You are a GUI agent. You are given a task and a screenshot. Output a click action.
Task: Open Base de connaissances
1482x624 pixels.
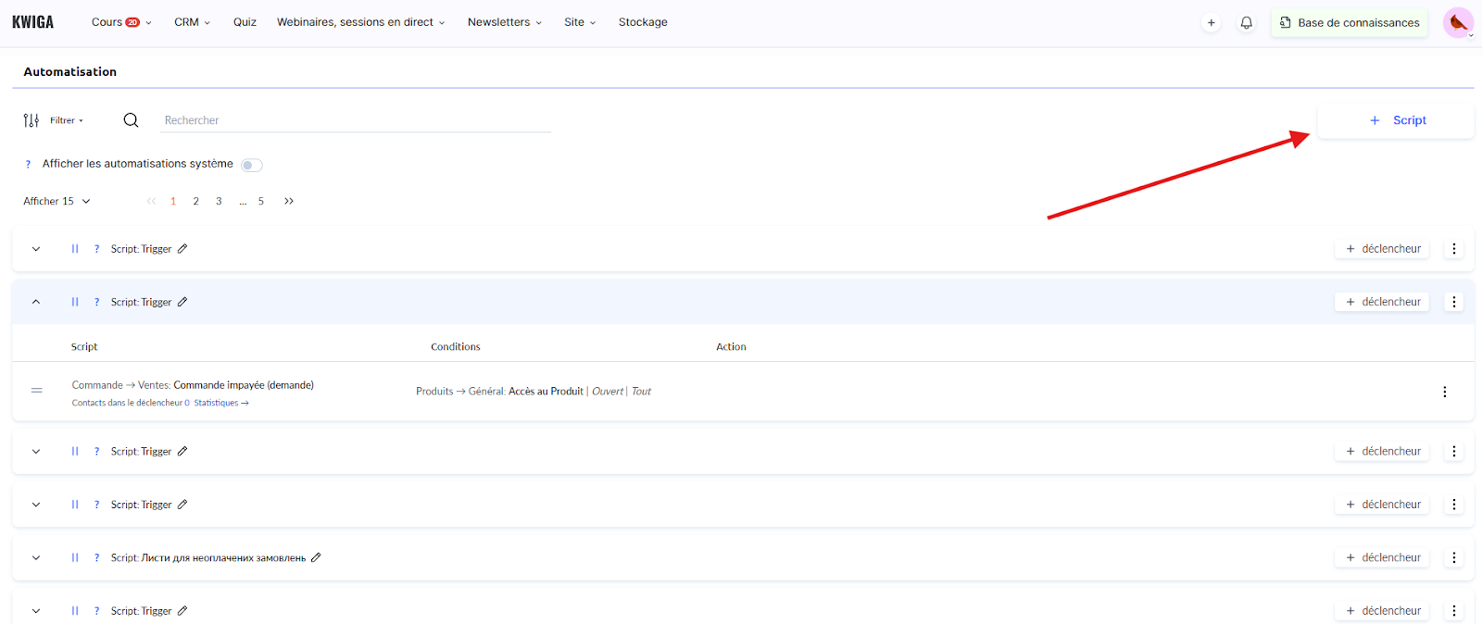(x=1349, y=22)
